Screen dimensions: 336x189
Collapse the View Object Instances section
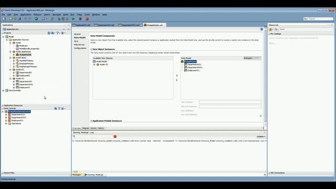pos(91,49)
